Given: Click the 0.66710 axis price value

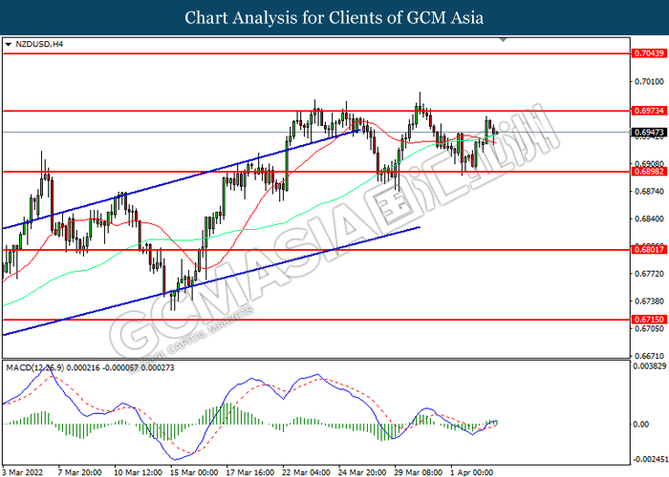Looking at the screenshot, I should click(x=649, y=356).
